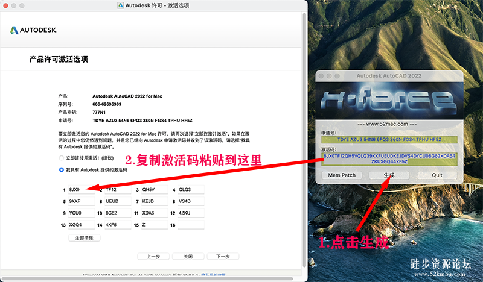Image resolution: width=483 pixels, height=282 pixels.
Task: Click the Quit button in X-Force window
Action: tap(437, 175)
